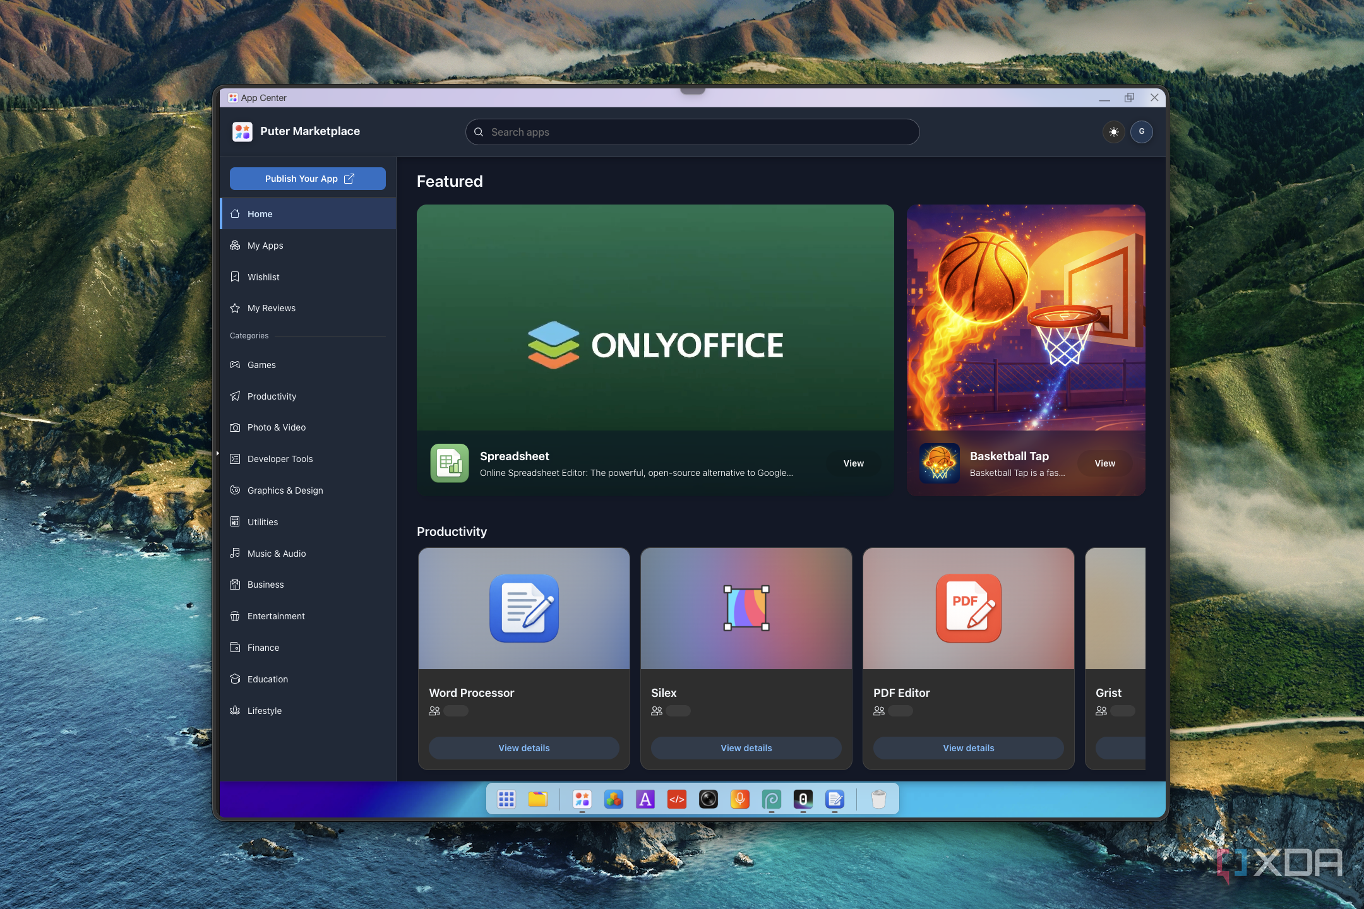Open My Apps in the sidebar
This screenshot has width=1364, height=909.
308,246
